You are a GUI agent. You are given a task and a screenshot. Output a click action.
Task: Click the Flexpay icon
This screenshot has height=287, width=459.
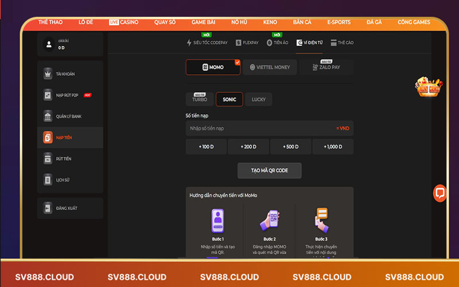pyautogui.click(x=239, y=42)
